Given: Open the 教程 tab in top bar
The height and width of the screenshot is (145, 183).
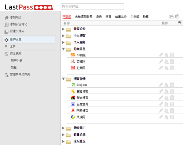Looking at the screenshot, I should (x=146, y=17).
